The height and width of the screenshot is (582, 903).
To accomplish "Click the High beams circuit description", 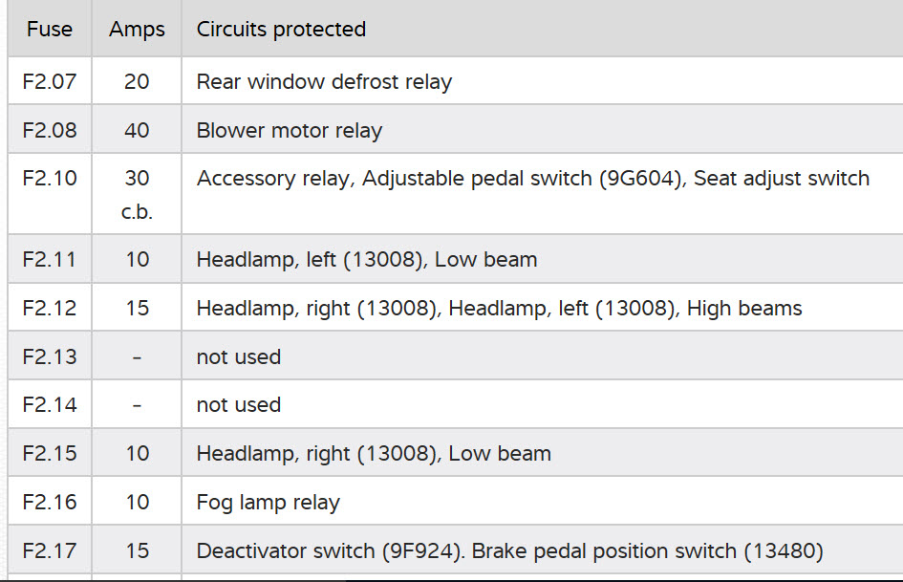I will (499, 309).
